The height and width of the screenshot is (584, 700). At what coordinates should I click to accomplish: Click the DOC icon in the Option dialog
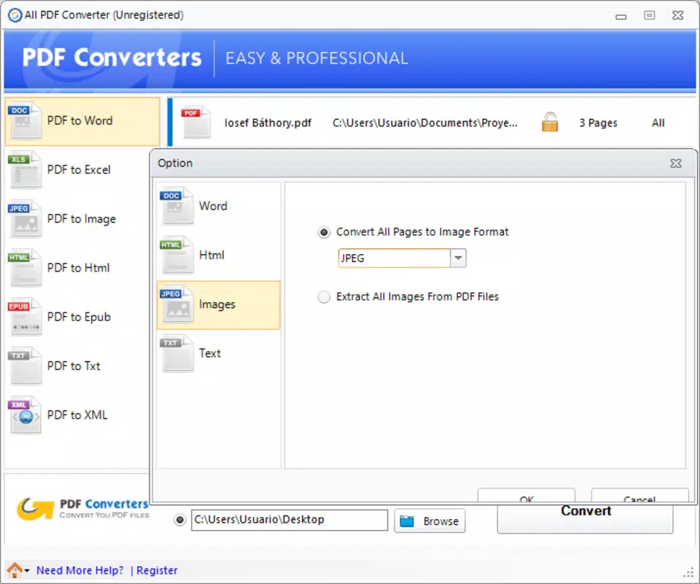click(x=176, y=206)
